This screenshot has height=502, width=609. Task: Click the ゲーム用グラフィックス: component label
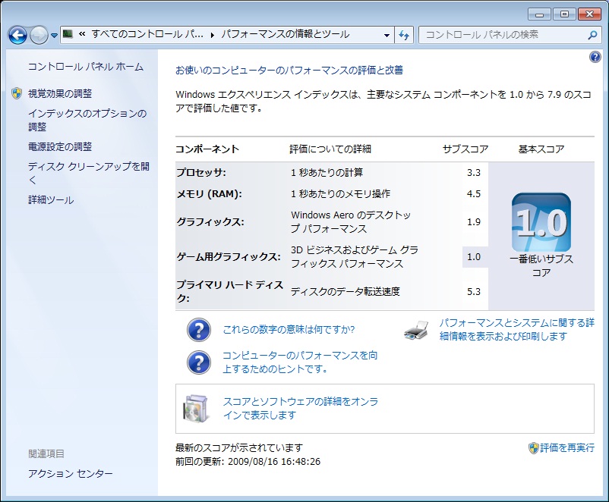(229, 257)
